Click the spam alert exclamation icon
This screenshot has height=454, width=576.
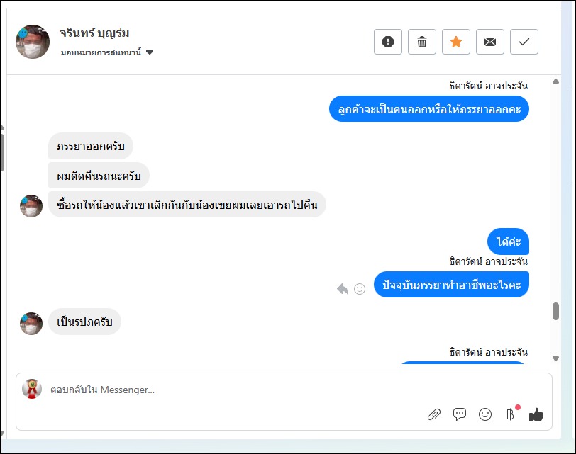(x=388, y=42)
